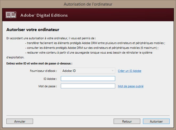Click the line about transférer facilement les éléments
Screen dimensions: 176x130
coord(95,43)
